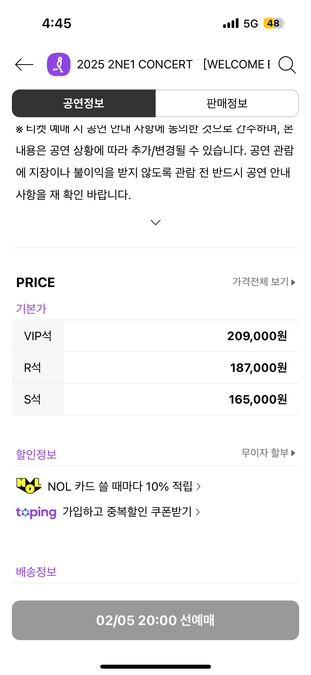The height and width of the screenshot is (675, 311).
Task: Open NOL 카드 10% 적립 link
Action: pyautogui.click(x=124, y=486)
